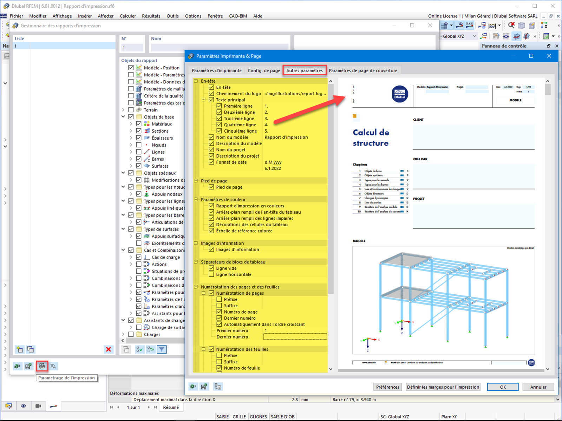Select the camera/video icon in bottom toolbar
The height and width of the screenshot is (421, 562).
(38, 406)
